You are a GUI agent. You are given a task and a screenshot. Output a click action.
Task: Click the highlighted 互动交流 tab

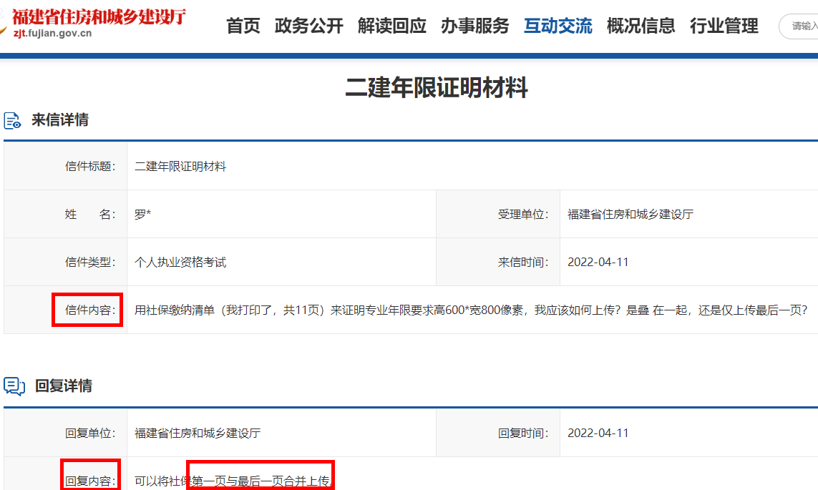pos(558,26)
